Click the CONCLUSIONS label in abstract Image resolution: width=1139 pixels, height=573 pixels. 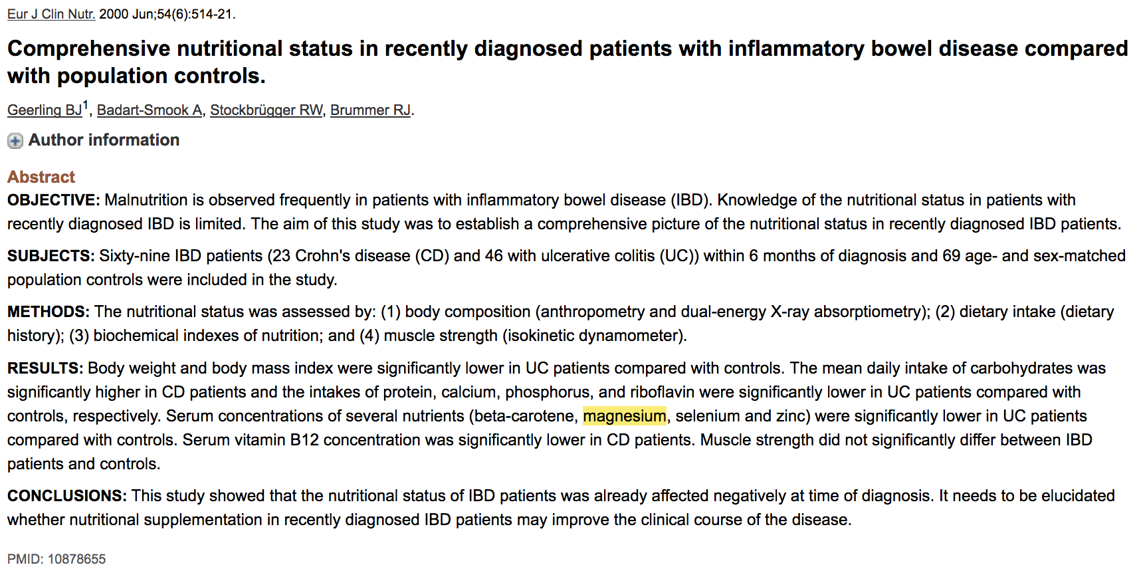pos(66,496)
